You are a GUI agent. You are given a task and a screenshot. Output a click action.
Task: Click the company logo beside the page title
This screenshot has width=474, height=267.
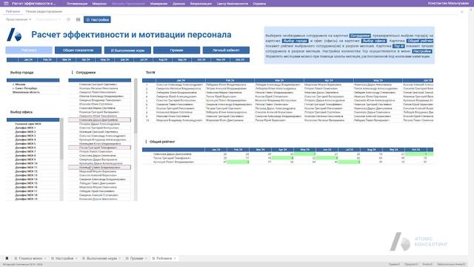[x=14, y=35]
